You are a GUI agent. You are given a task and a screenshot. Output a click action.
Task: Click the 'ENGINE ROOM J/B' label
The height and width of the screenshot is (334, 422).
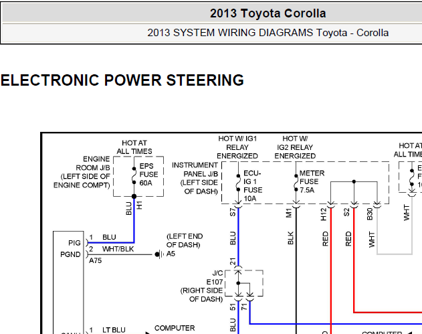92,163
